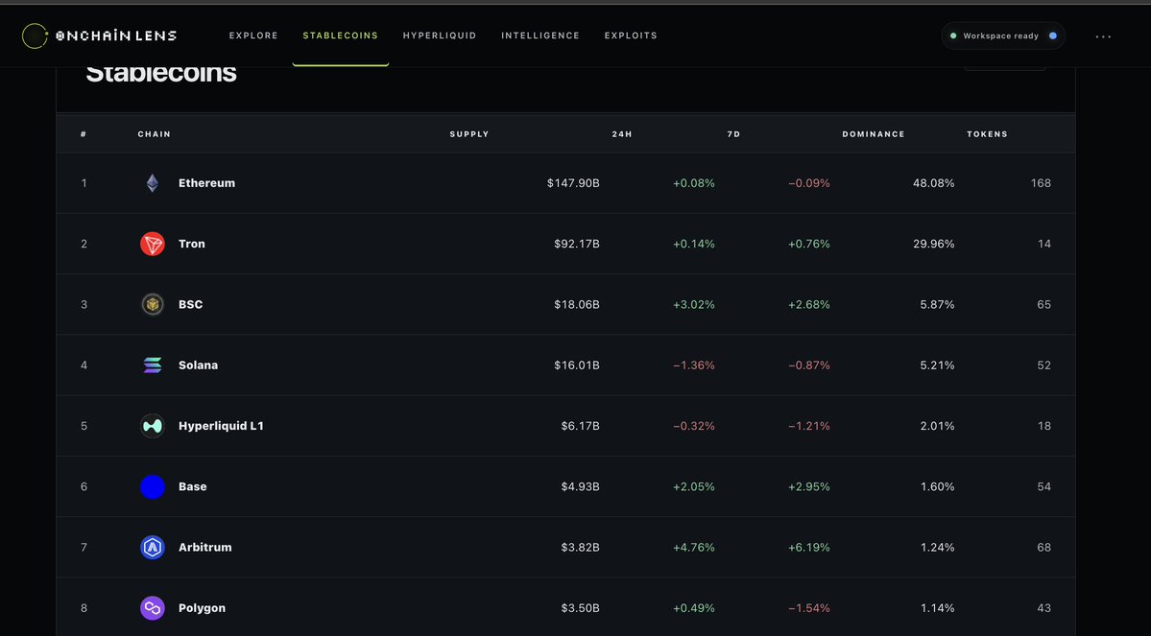Screen dimensions: 1151x636
Task: Click the Solana chain icon
Action: point(153,365)
